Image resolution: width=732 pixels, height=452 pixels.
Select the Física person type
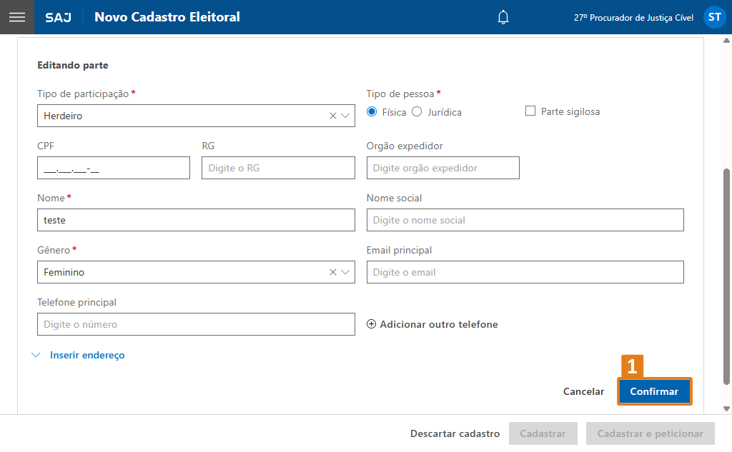[372, 112]
